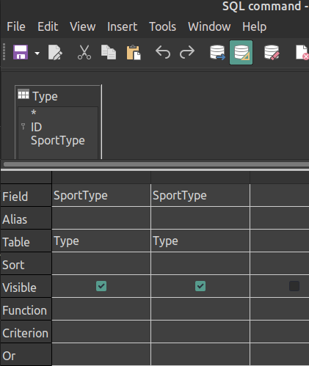Click the Run Query database icon
The image size is (309, 366).
(217, 52)
